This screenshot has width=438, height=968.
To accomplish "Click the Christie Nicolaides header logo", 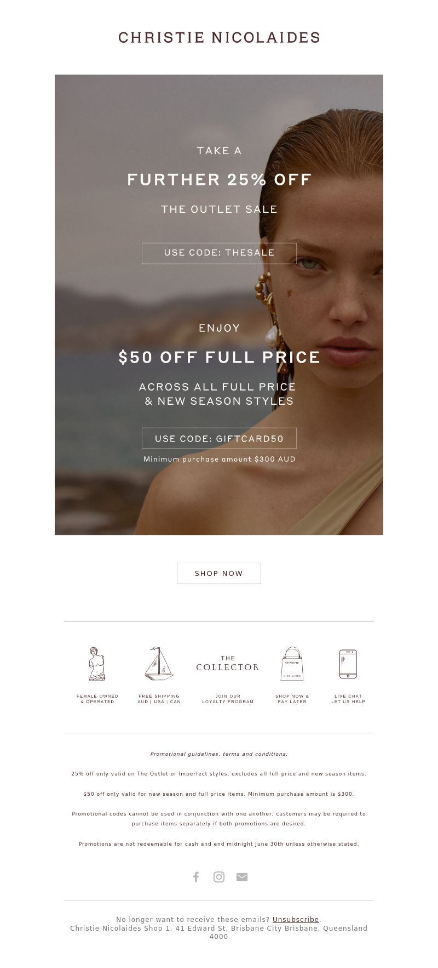I will point(219,37).
